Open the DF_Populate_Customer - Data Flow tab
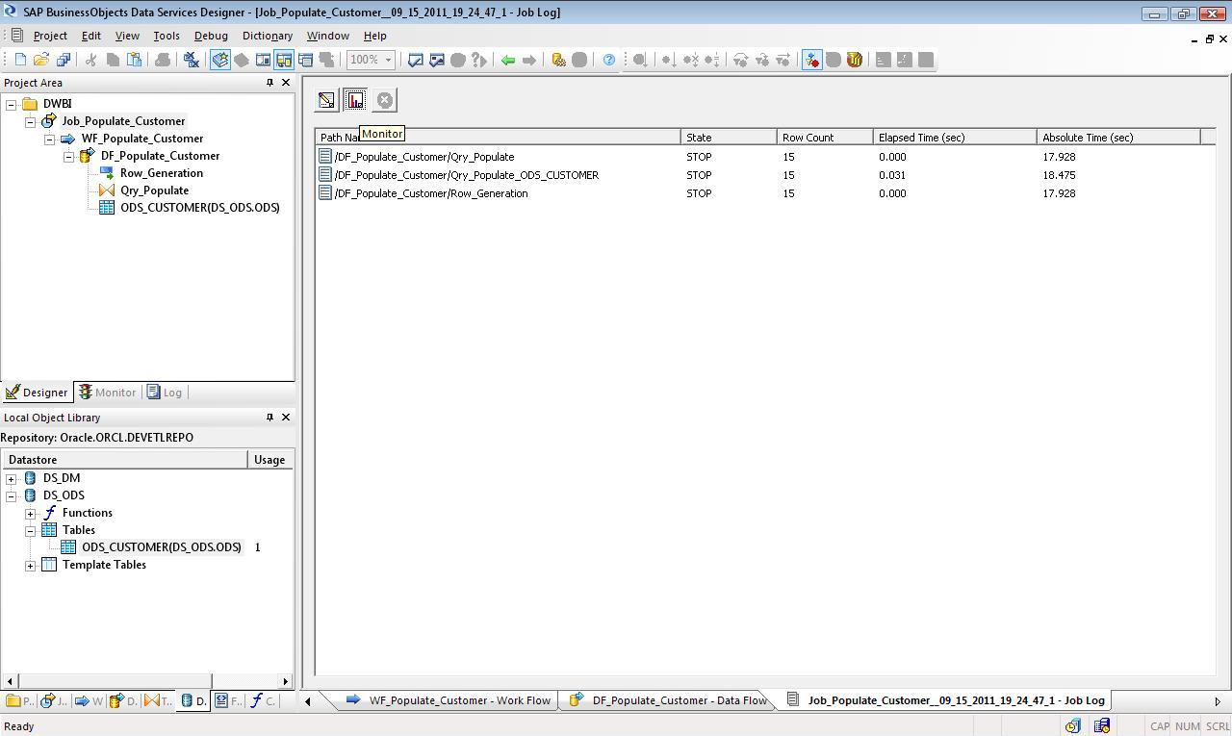This screenshot has height=736, width=1232. (669, 700)
